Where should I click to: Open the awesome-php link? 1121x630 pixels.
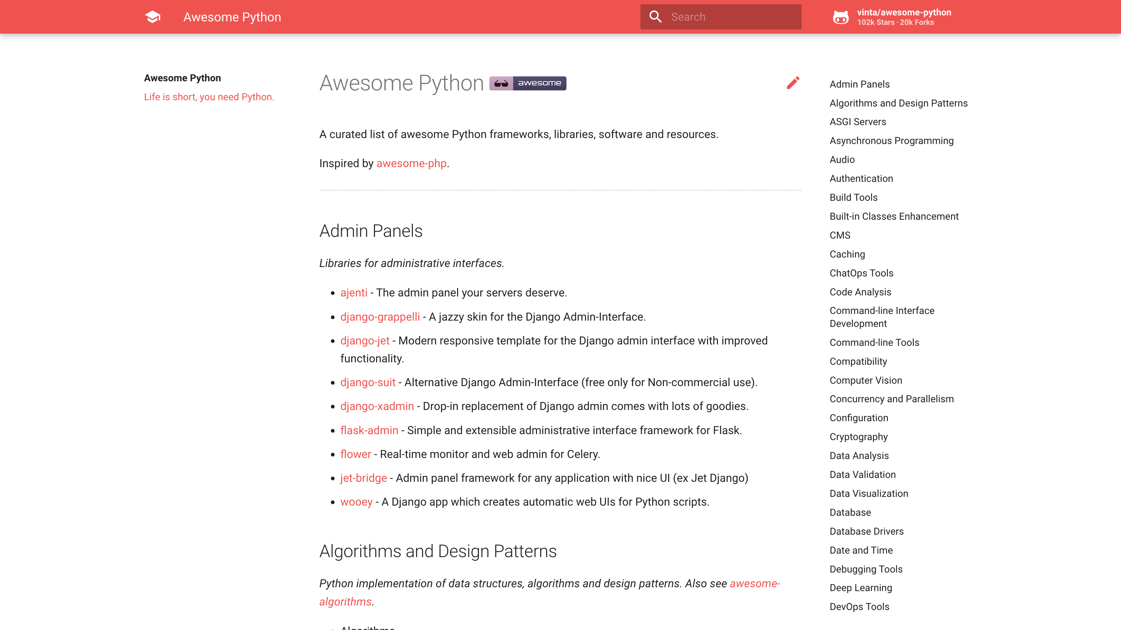pyautogui.click(x=411, y=163)
